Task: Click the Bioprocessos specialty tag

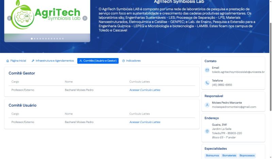Action: pos(247,156)
